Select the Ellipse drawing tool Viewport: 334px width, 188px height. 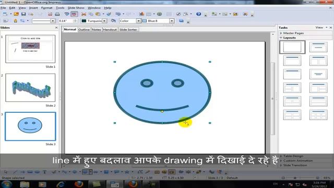(x=37, y=172)
